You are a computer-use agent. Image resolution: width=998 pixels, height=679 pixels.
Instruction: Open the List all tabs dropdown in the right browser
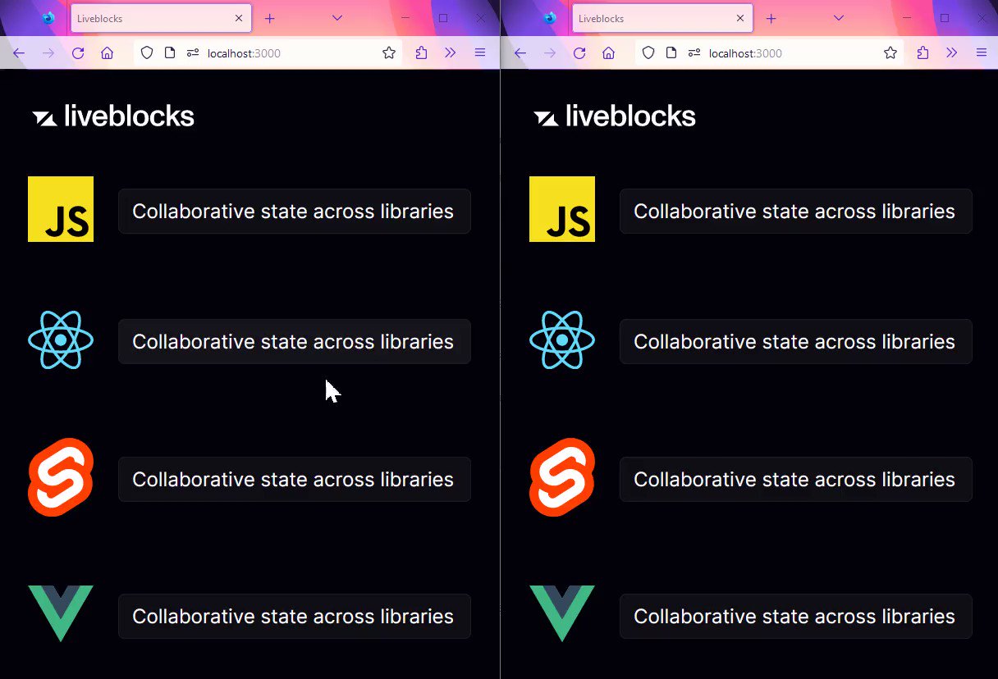(839, 18)
